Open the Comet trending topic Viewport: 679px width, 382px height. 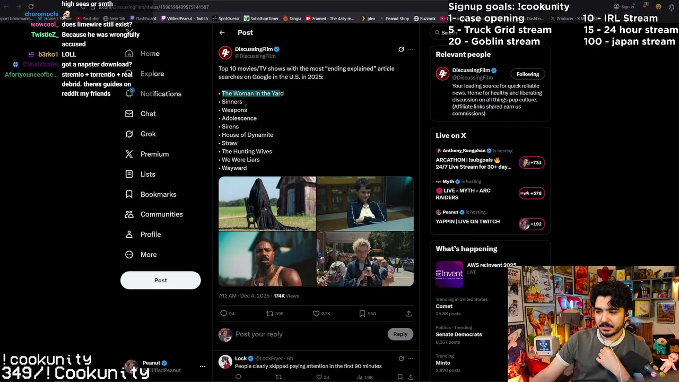click(444, 306)
